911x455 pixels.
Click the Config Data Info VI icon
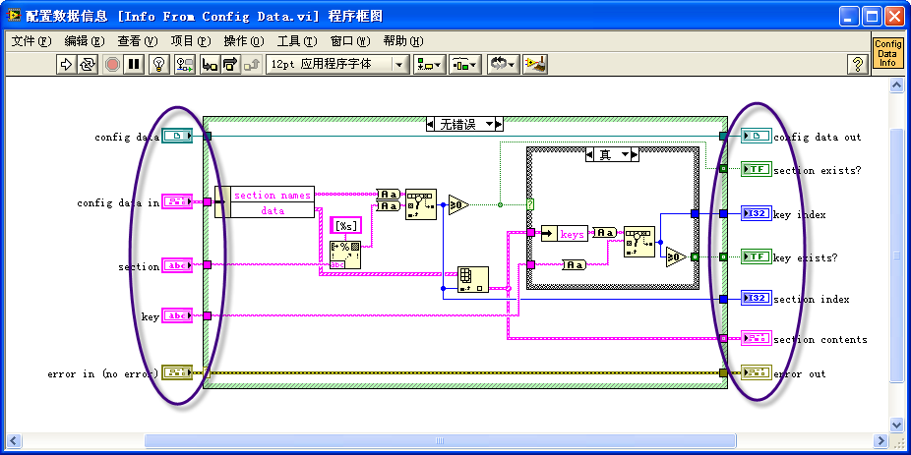(887, 53)
